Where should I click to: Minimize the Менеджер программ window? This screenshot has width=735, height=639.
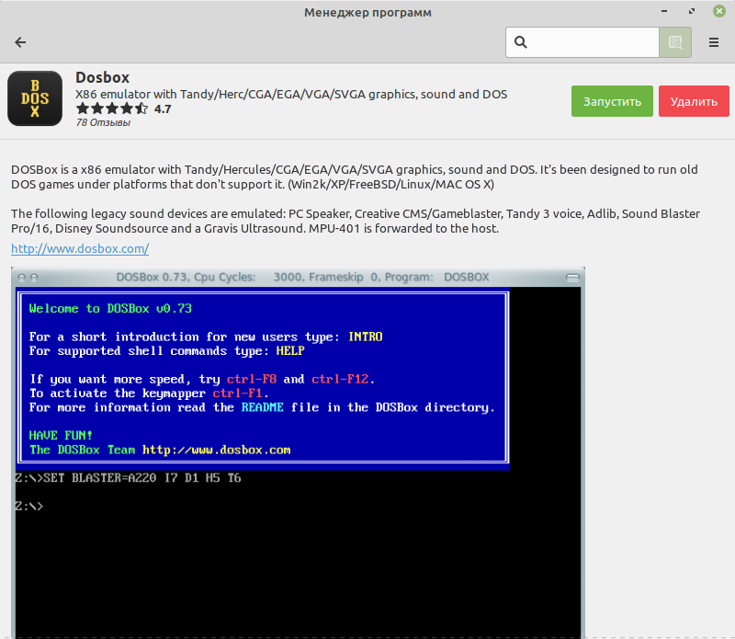point(664,11)
